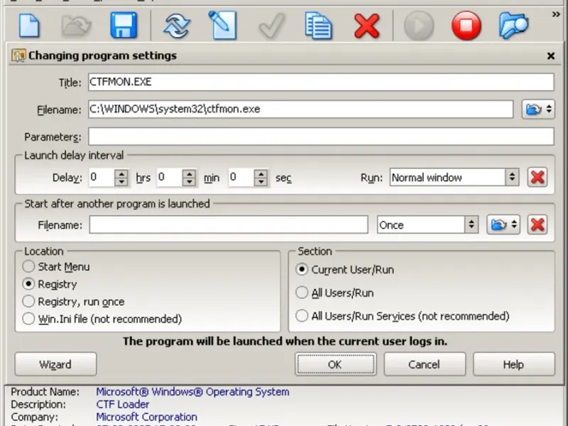Click the Cancel button
This screenshot has height=426, width=568.
pyautogui.click(x=425, y=364)
